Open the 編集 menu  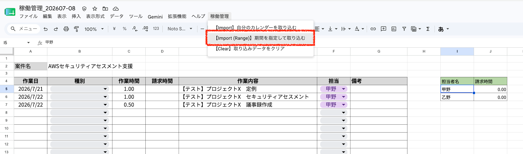[x=47, y=16]
